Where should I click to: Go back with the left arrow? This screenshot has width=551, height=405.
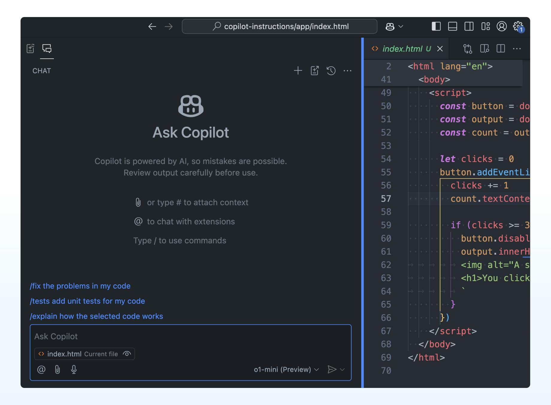click(x=152, y=27)
